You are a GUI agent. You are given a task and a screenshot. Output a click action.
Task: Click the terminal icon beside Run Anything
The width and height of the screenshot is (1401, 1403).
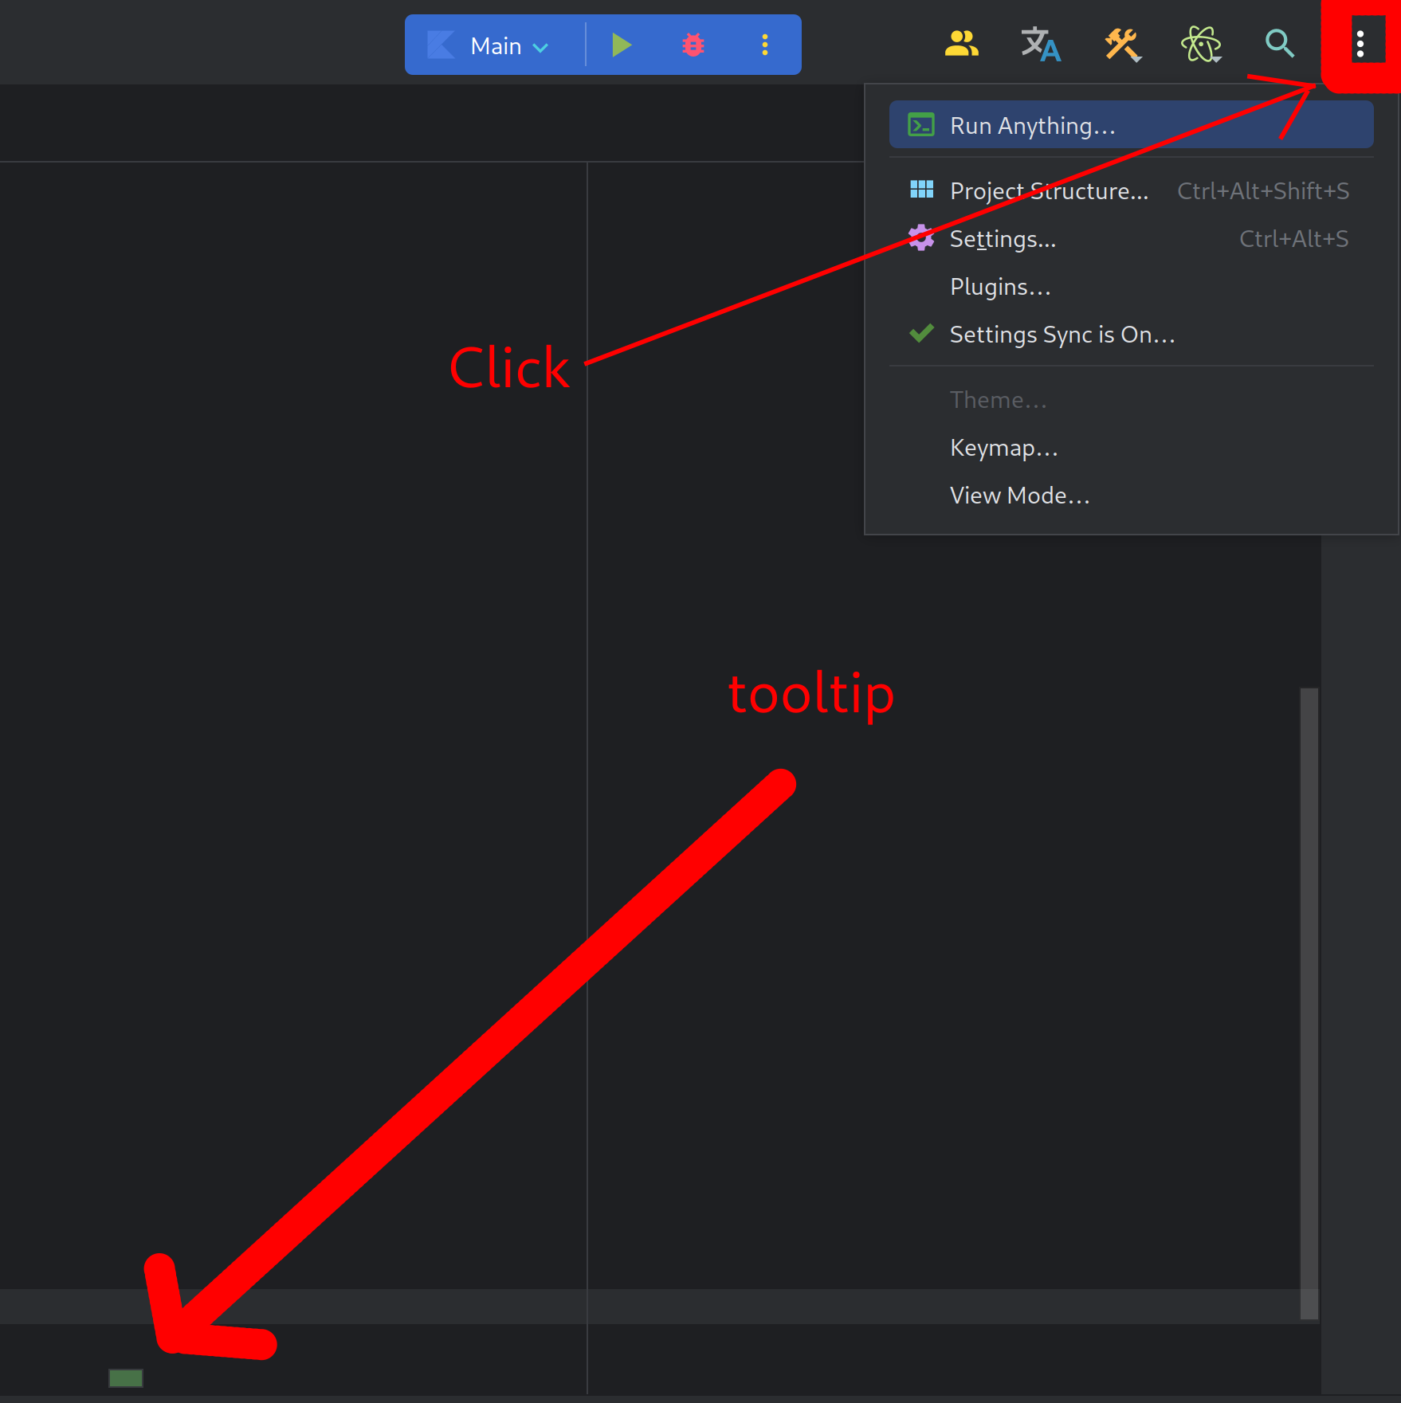920,124
